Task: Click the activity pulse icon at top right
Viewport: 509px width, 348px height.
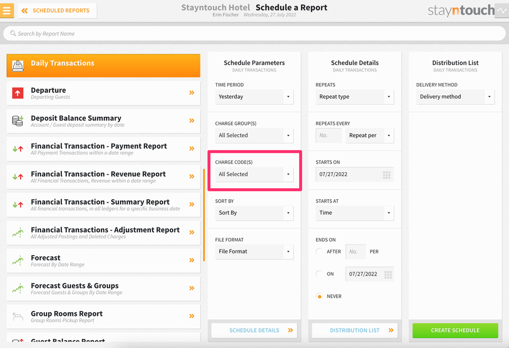Action: 502,11
